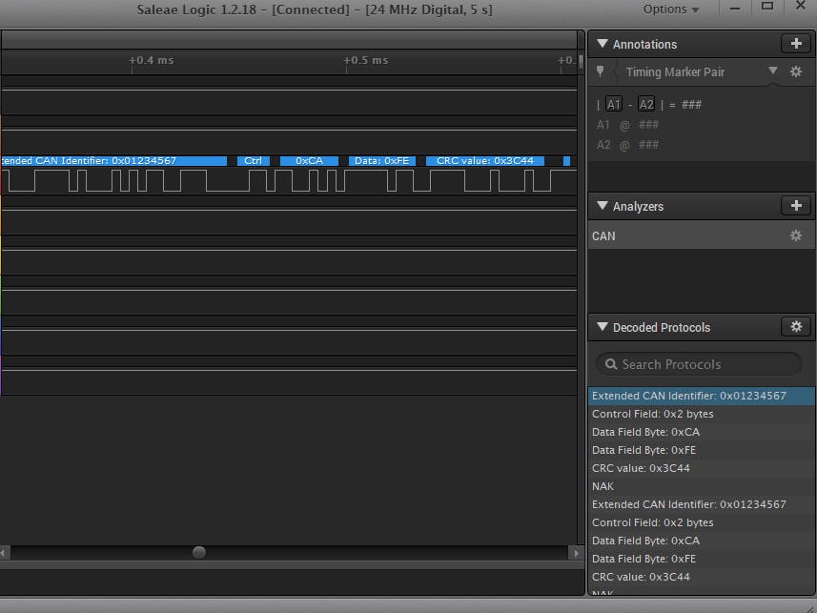Add a new analyzer with plus button
This screenshot has width=817, height=613.
click(796, 206)
